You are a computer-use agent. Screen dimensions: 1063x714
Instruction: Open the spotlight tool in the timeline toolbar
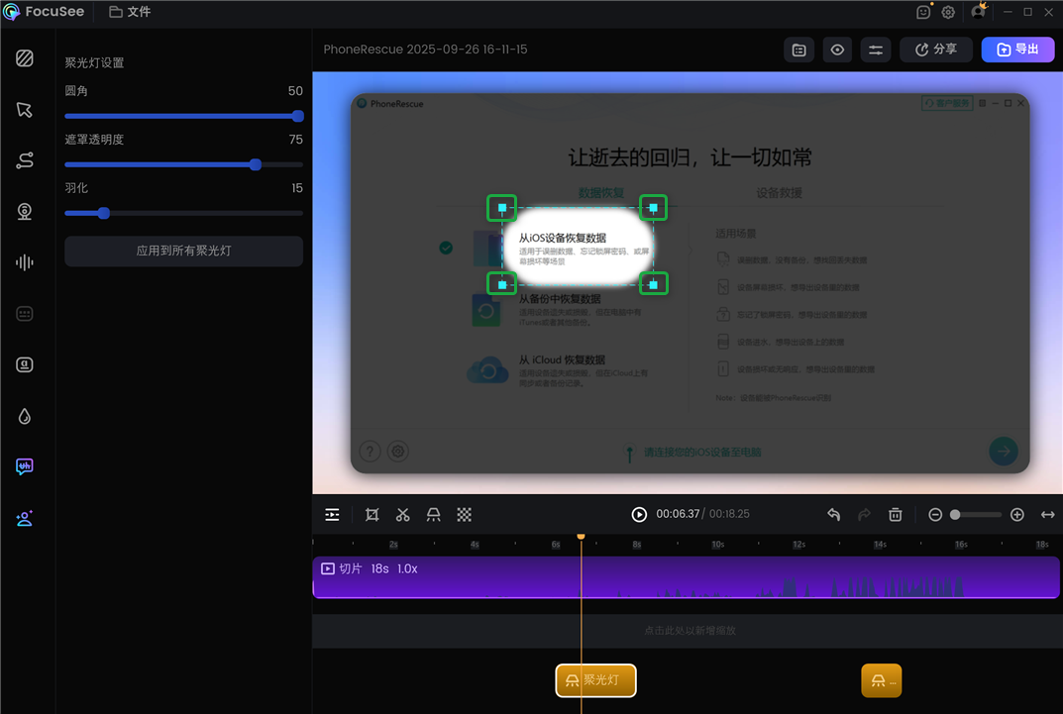click(432, 514)
